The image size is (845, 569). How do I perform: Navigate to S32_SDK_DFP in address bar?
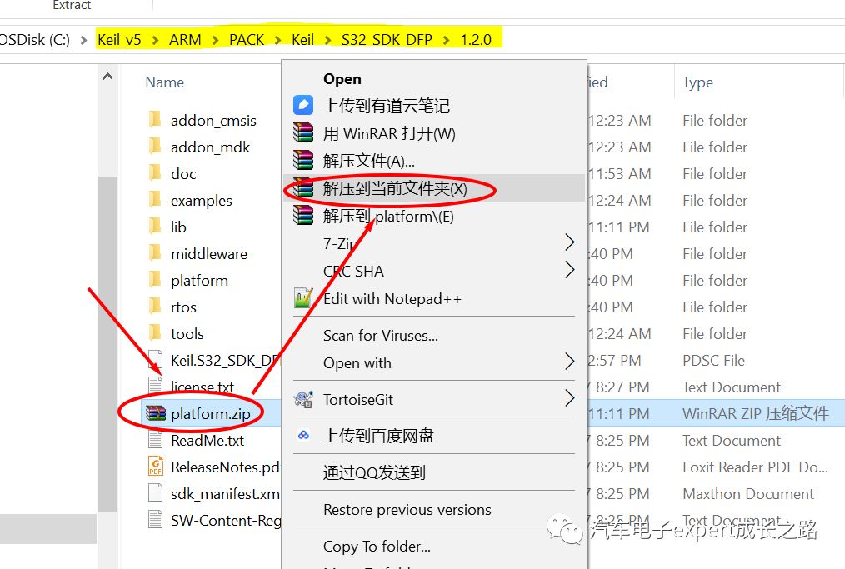pyautogui.click(x=387, y=40)
